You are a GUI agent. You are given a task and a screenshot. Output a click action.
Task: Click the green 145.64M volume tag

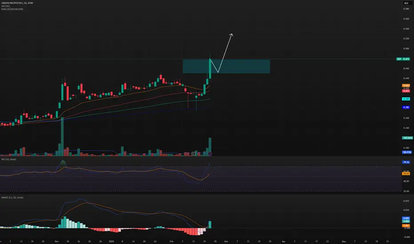(407, 138)
